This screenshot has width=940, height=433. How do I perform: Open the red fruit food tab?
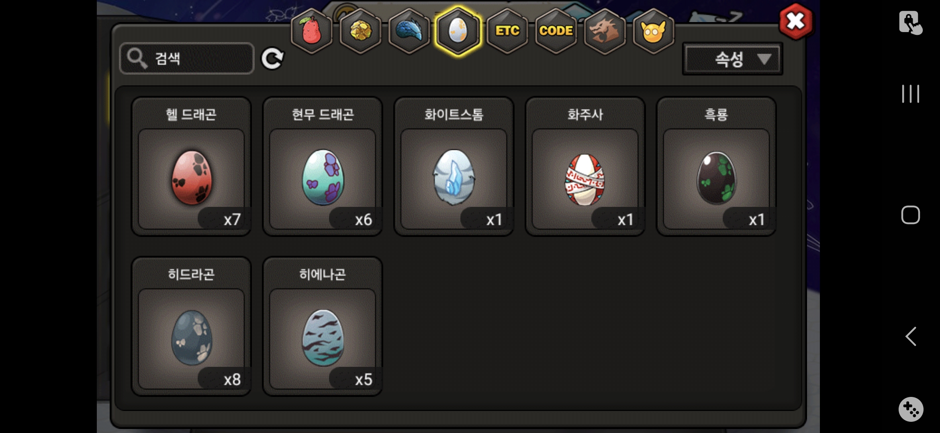point(311,30)
